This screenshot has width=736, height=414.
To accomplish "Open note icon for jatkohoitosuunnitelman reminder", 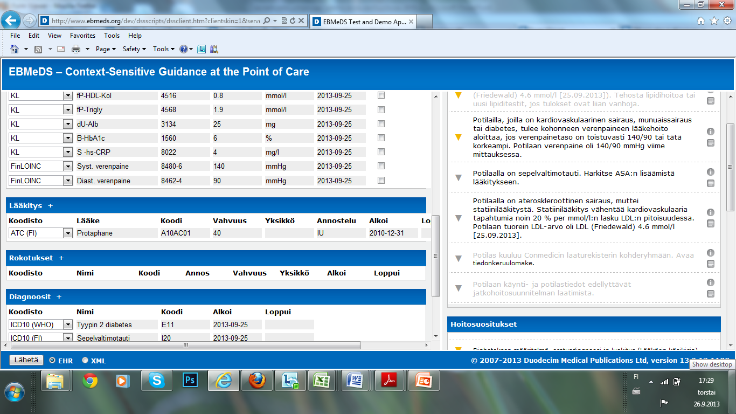I will click(x=711, y=294).
